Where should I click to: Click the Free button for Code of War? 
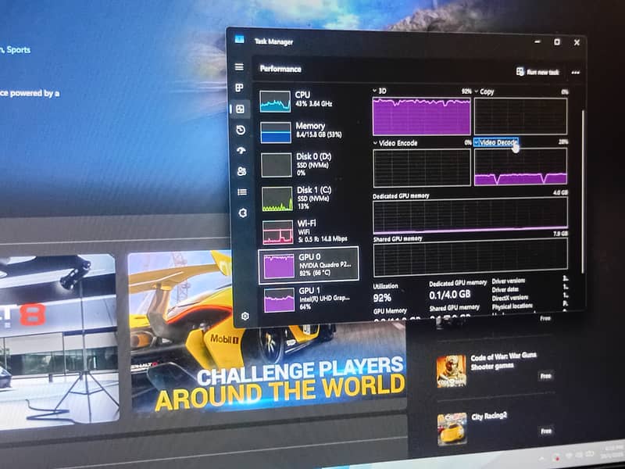point(545,376)
